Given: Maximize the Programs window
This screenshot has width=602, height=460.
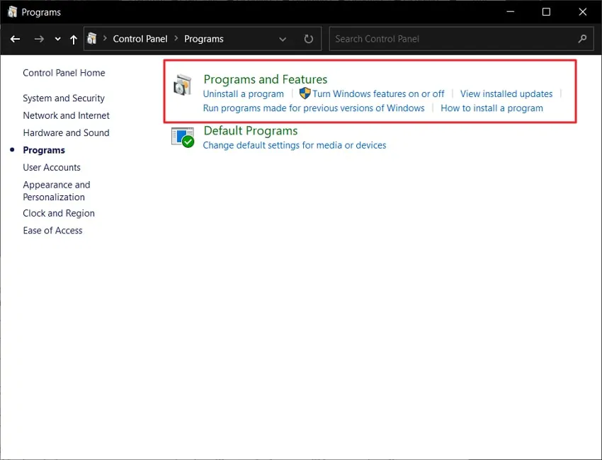Looking at the screenshot, I should [x=546, y=12].
